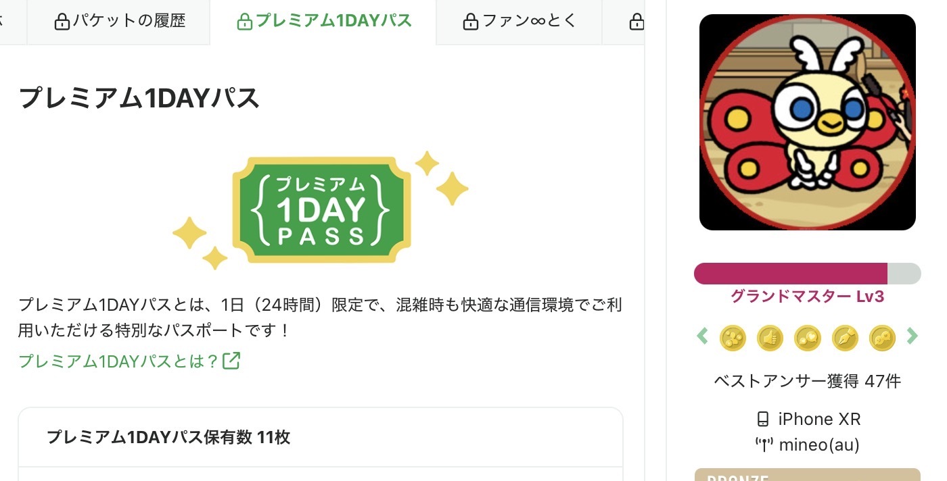Screen dimensions: 947x481
Task: Click the heart speech bubble gold badge
Action: coord(808,338)
